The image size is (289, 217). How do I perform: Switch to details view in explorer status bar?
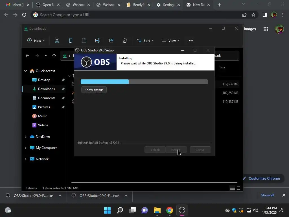(x=233, y=188)
